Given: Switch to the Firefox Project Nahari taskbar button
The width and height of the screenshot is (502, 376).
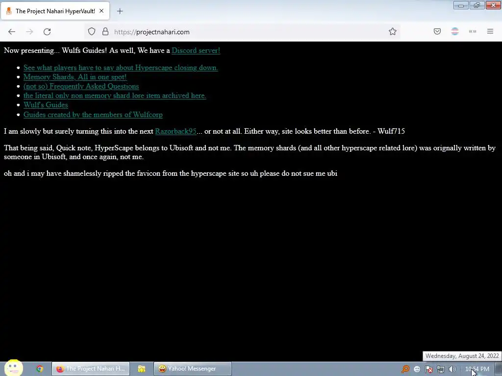Looking at the screenshot, I should 91,369.
